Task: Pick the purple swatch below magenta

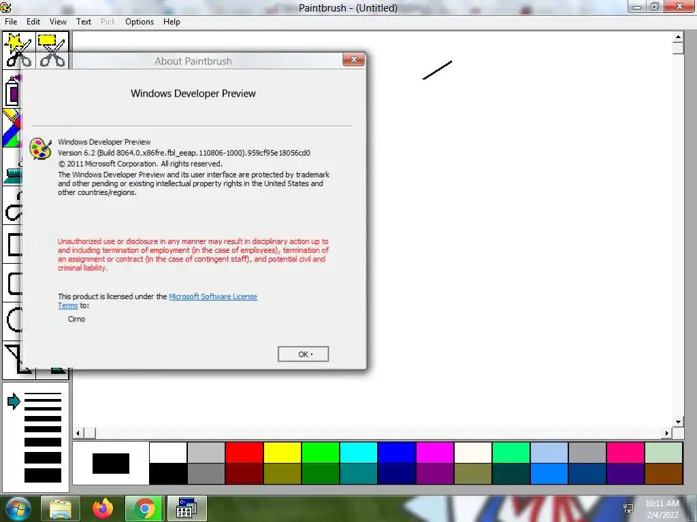Action: click(x=435, y=474)
